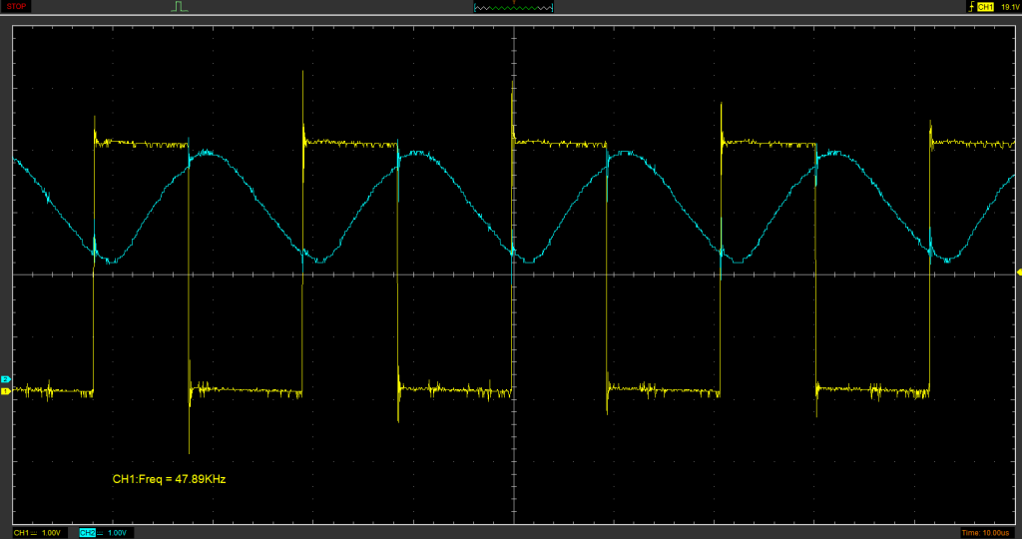
Task: Click the 19.1V trigger level readout
Action: [1009, 7]
